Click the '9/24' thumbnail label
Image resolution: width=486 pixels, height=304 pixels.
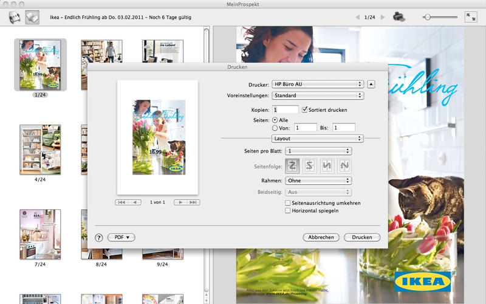[162, 264]
